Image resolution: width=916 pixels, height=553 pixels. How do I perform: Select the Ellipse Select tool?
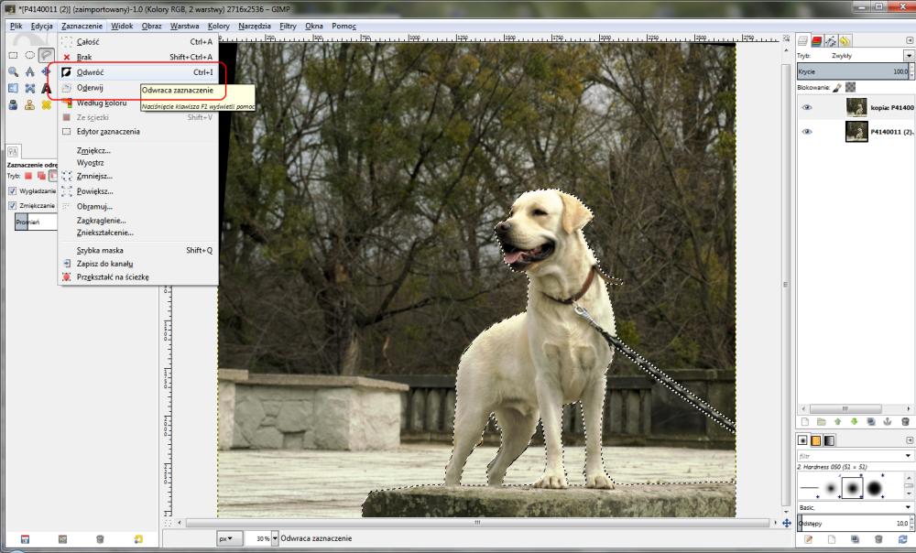(x=30, y=56)
